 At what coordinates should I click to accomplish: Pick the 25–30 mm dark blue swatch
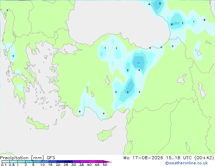(69, 162)
